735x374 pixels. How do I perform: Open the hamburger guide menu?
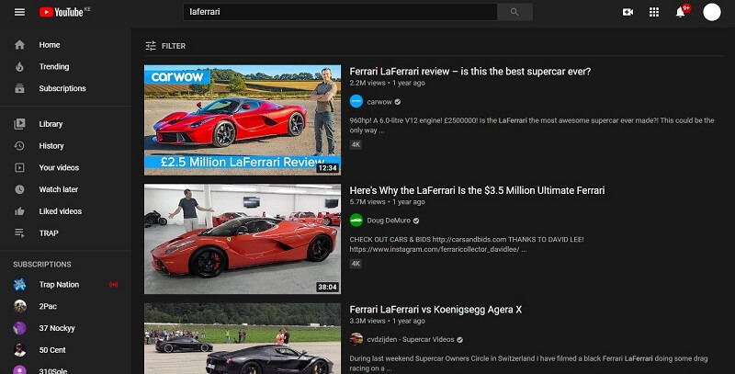point(19,12)
